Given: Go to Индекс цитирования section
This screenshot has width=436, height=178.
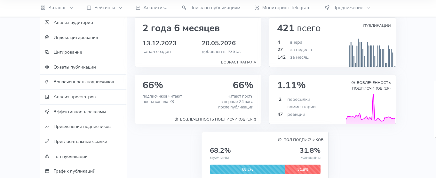Looking at the screenshot, I should point(83,37).
